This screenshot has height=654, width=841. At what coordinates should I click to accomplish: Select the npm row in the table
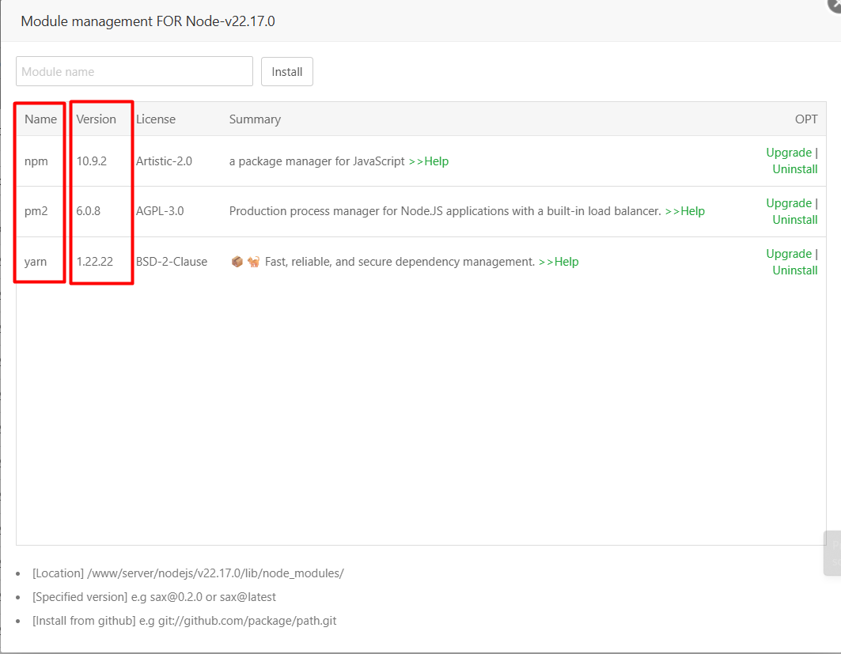[x=316, y=161]
